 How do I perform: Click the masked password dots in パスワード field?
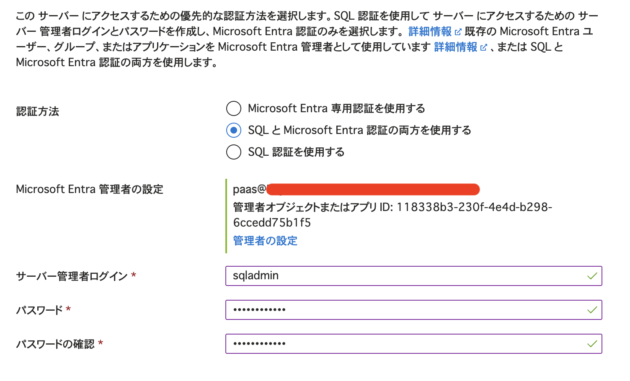259,310
